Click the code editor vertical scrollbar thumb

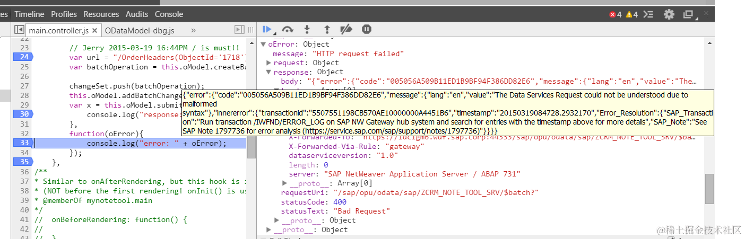[251, 147]
